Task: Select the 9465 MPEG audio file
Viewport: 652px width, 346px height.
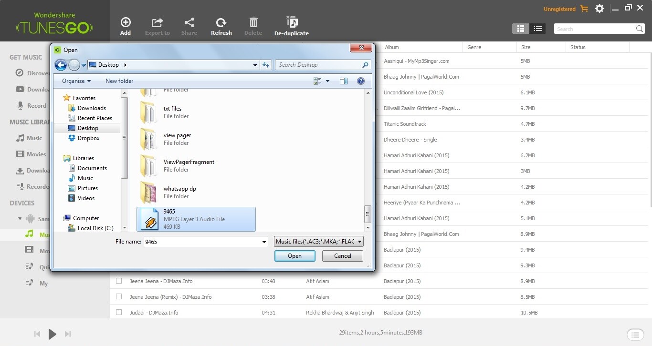Action: [x=196, y=219]
